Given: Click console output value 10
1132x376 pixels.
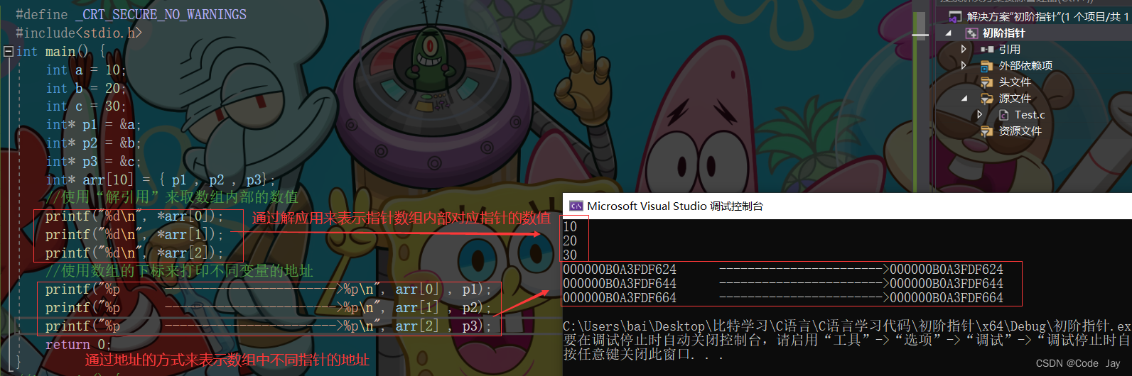Looking at the screenshot, I should tap(570, 227).
